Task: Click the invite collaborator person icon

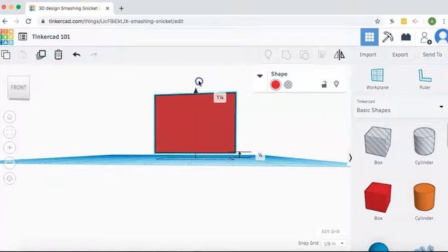Action: coord(426,37)
